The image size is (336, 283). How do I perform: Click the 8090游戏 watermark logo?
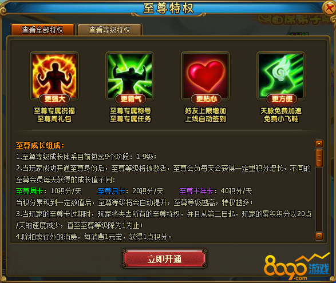297,268
